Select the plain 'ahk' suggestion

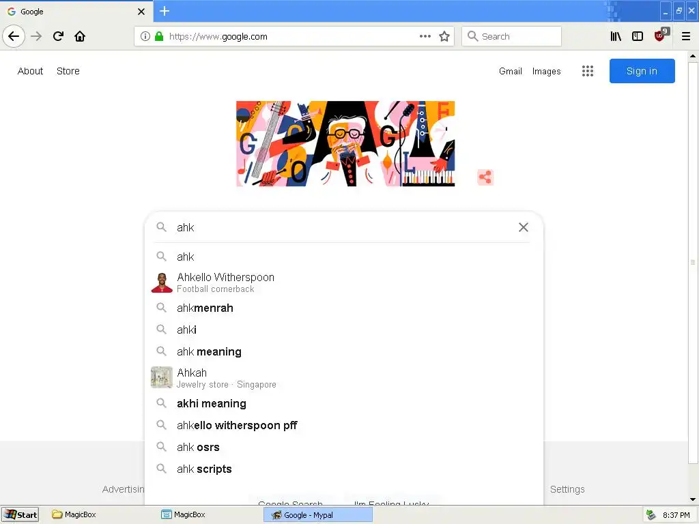[x=343, y=257]
